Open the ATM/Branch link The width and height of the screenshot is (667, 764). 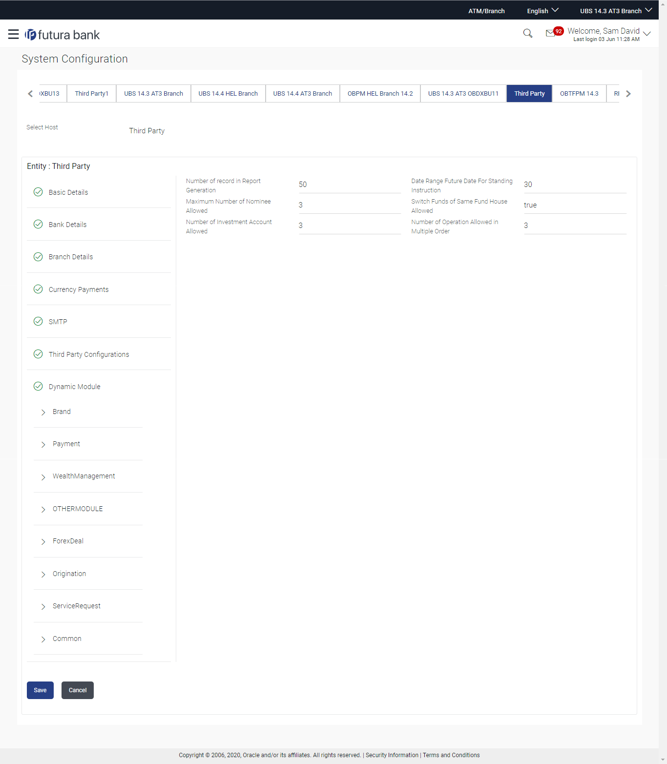(486, 11)
